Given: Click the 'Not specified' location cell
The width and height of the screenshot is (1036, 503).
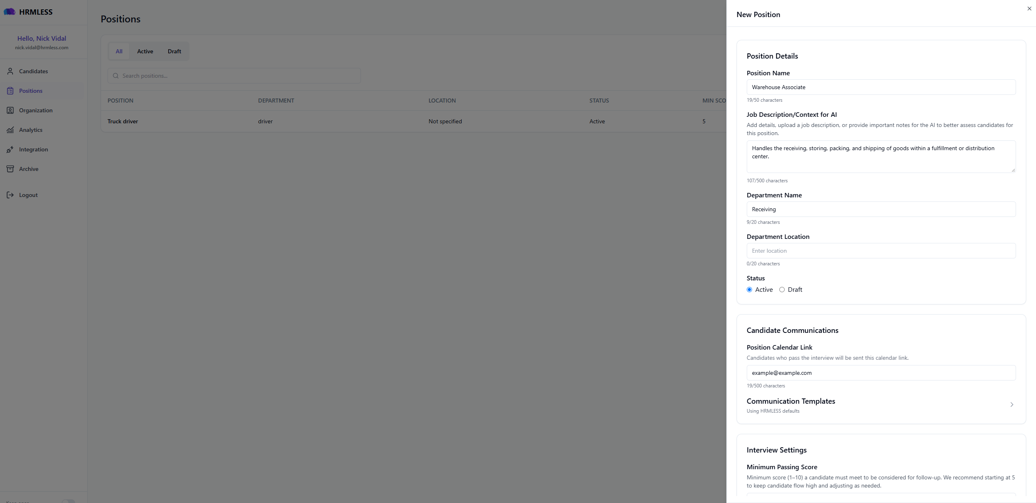Looking at the screenshot, I should (445, 121).
